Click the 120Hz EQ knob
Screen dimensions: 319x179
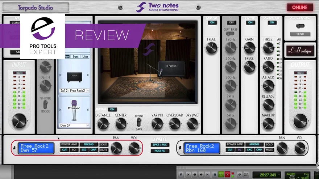230,48
